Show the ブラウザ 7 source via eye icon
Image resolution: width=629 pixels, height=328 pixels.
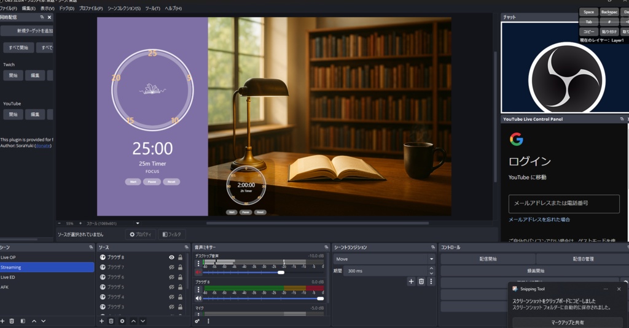click(x=172, y=267)
